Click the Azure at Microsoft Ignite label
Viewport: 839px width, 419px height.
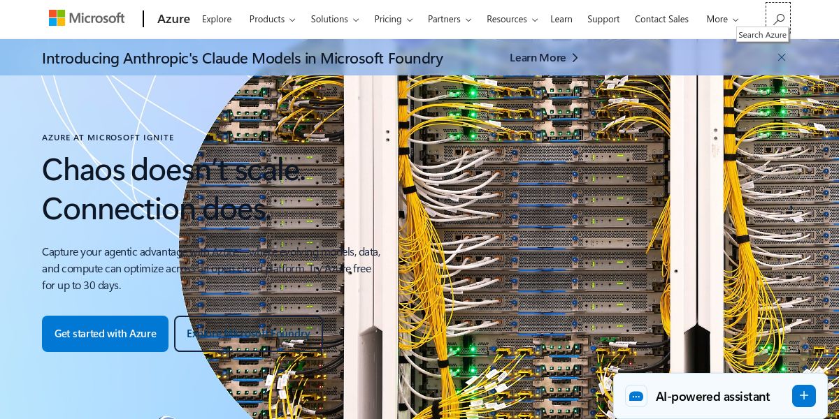[108, 138]
